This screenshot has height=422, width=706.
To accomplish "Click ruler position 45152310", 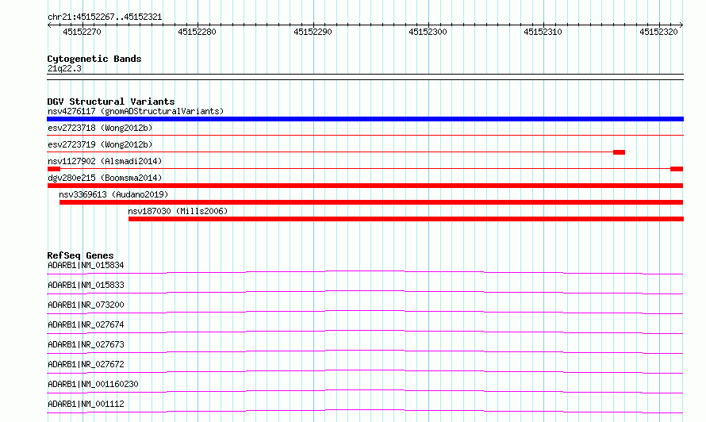I will tap(543, 32).
